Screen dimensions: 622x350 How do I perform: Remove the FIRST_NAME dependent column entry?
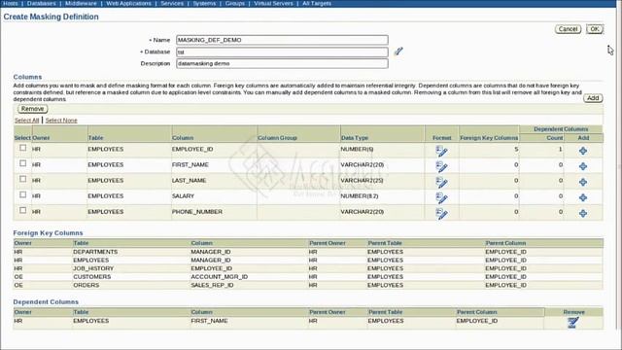click(572, 322)
